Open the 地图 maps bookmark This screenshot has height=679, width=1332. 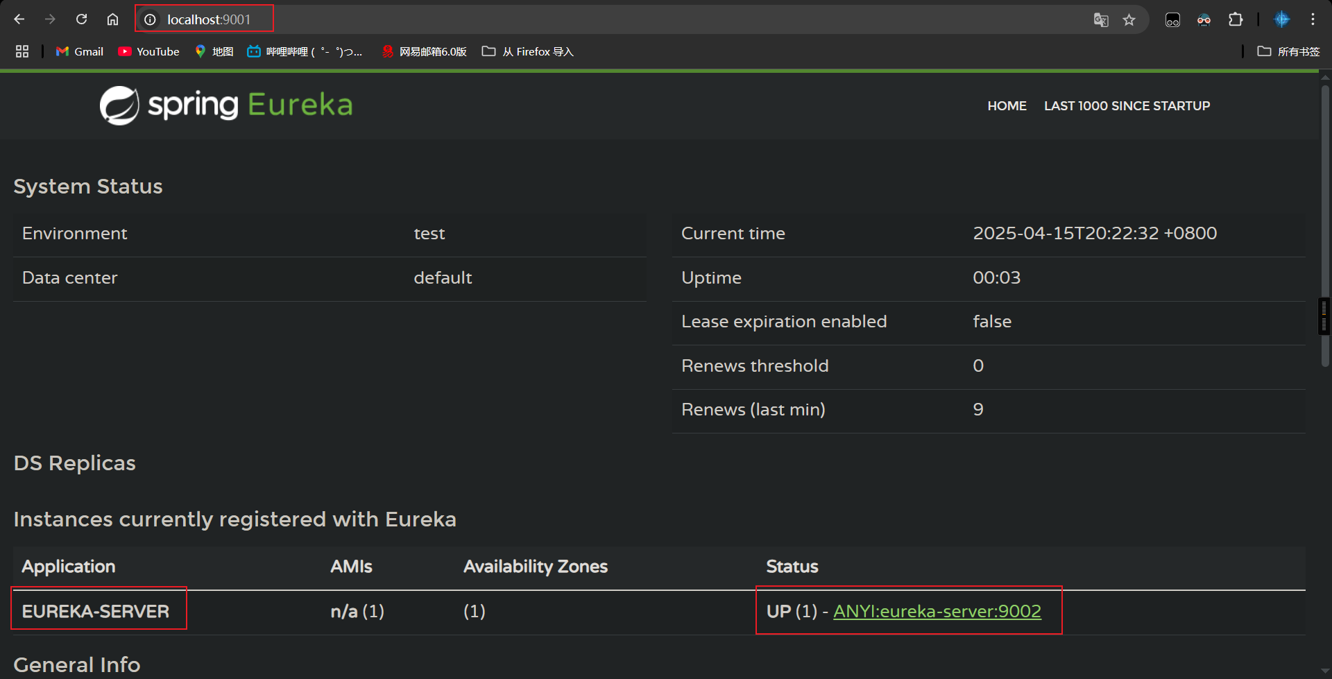click(x=214, y=51)
